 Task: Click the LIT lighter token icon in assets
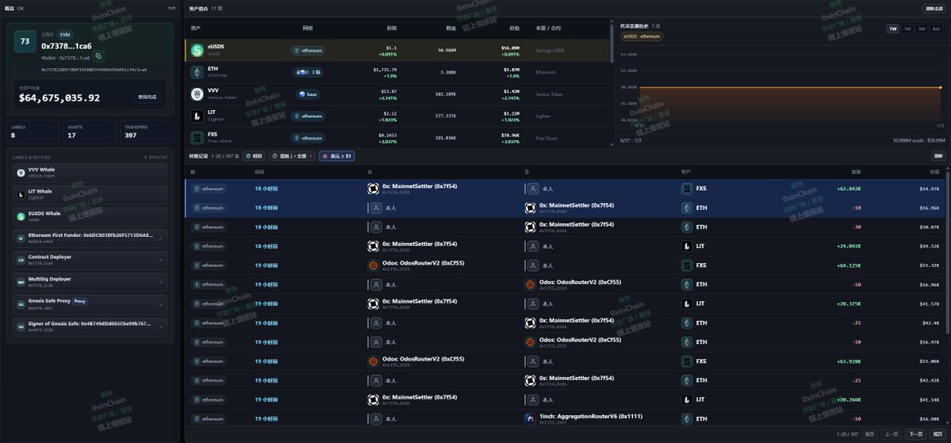(197, 116)
